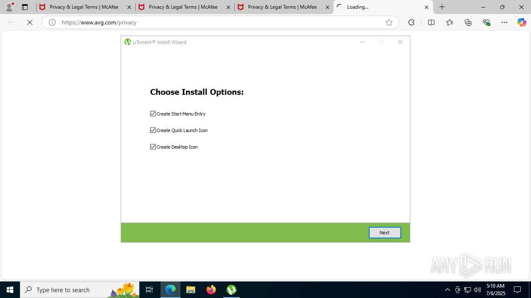Add this page to favorites star
This screenshot has height=298, width=531.
tap(389, 22)
